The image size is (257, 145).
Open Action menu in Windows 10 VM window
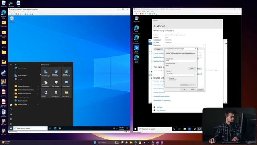pyautogui.click(x=139, y=12)
